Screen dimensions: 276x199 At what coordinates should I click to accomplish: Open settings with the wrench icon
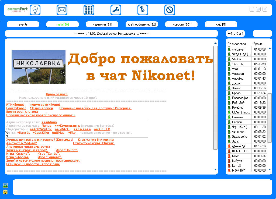coord(116,10)
